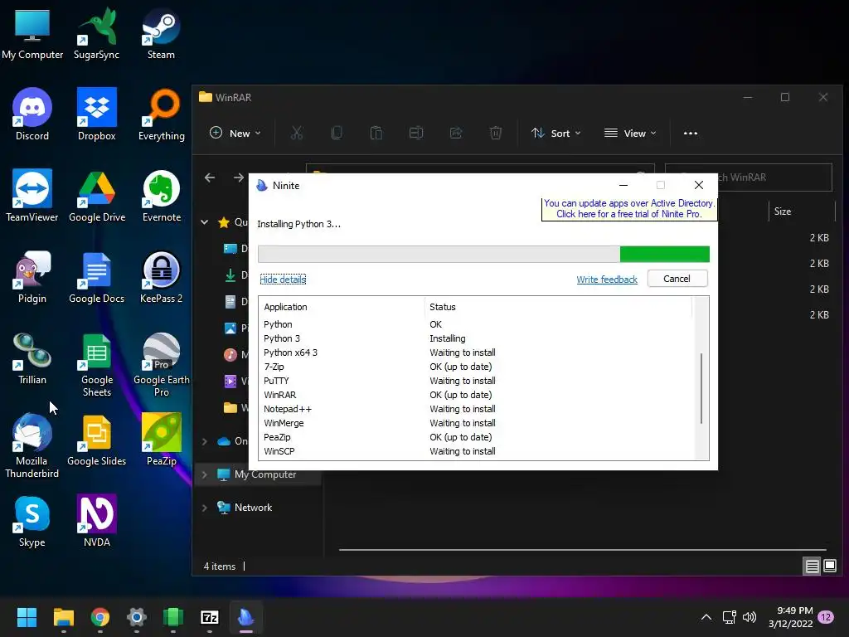The height and width of the screenshot is (637, 849).
Task: Expand My Computer in navigation pane
Action: click(205, 474)
